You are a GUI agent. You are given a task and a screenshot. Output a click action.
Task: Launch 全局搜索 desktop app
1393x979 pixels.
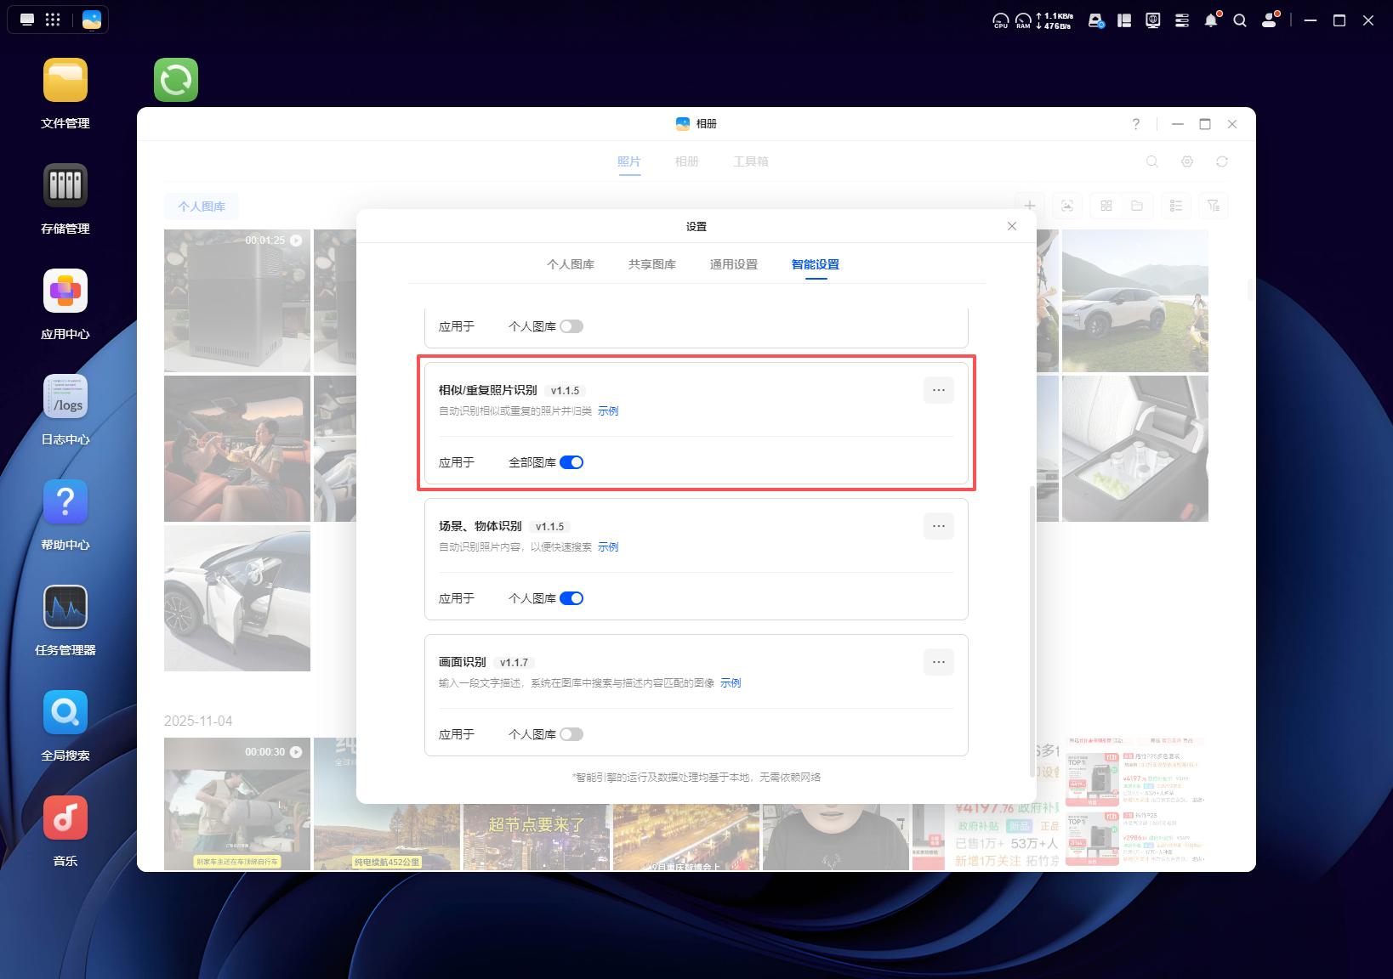tap(65, 712)
